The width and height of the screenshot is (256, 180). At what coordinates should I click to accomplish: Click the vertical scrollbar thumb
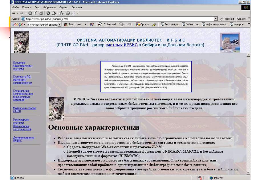click(248, 67)
